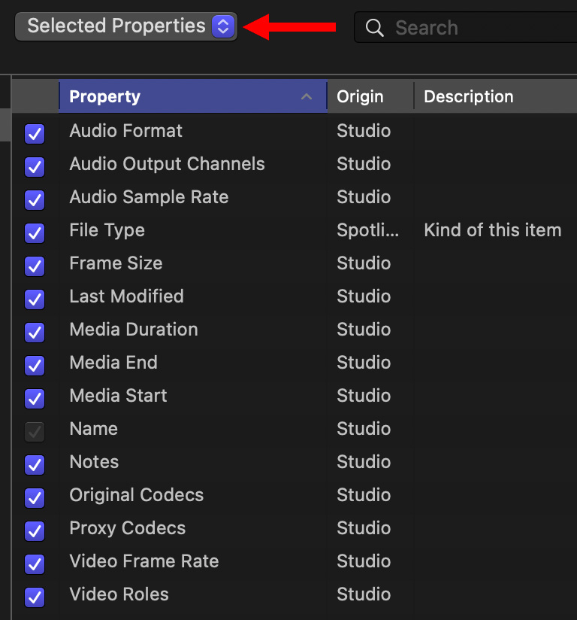This screenshot has height=620, width=577.
Task: Uncheck the Video Frame Rate checkbox
Action: pyautogui.click(x=35, y=564)
